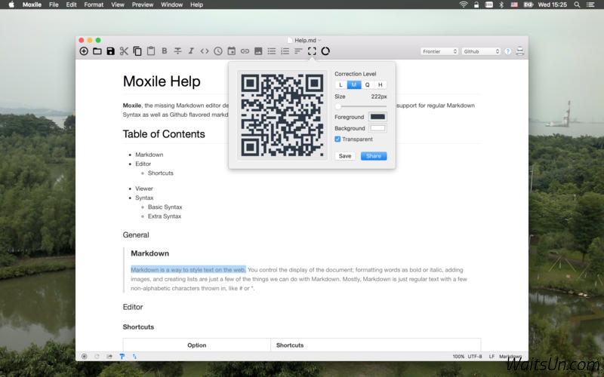
Task: Open the View menu
Action: (x=118, y=5)
